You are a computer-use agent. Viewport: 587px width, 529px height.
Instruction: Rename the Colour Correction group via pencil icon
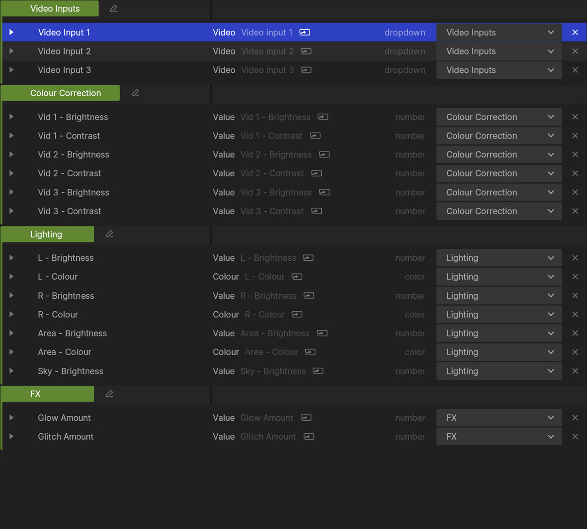tap(135, 93)
